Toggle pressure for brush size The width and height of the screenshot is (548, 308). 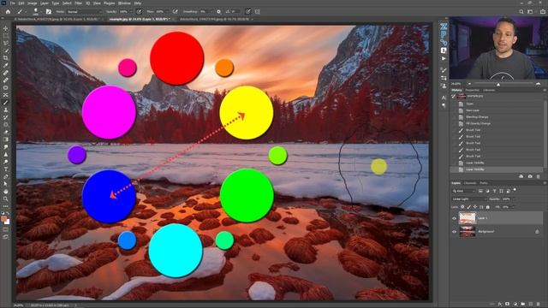pyautogui.click(x=247, y=11)
